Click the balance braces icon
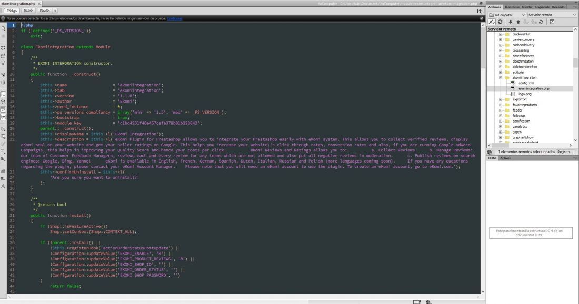 point(3,82)
